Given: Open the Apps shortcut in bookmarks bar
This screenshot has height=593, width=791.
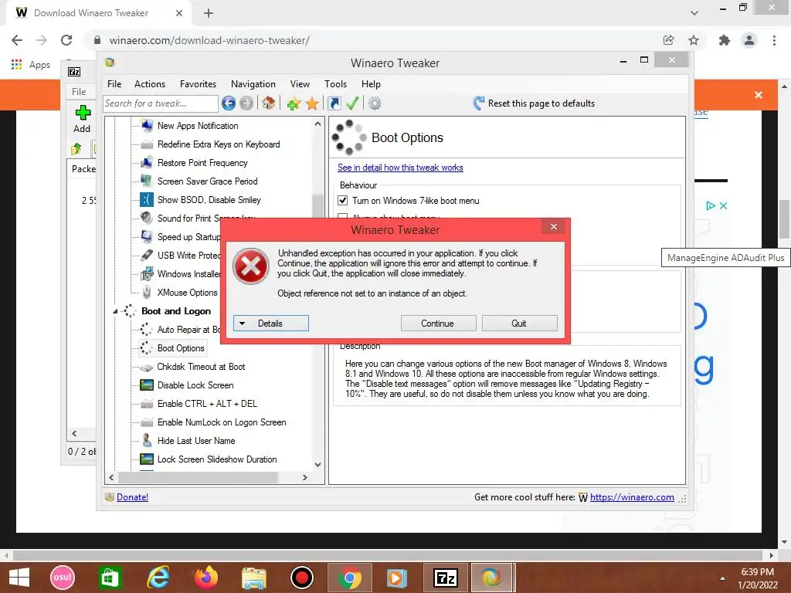Looking at the screenshot, I should [31, 65].
